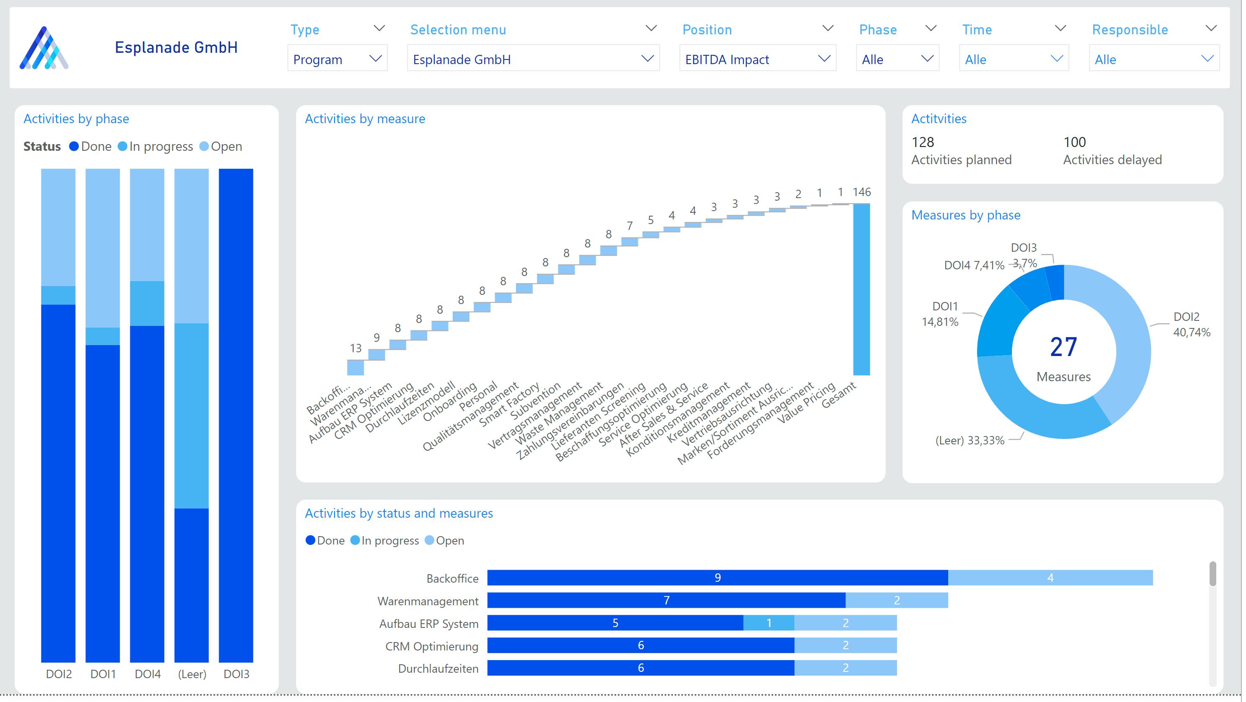This screenshot has width=1246, height=702.
Task: Click the Done legend marker under Activities by status
Action: click(x=310, y=540)
